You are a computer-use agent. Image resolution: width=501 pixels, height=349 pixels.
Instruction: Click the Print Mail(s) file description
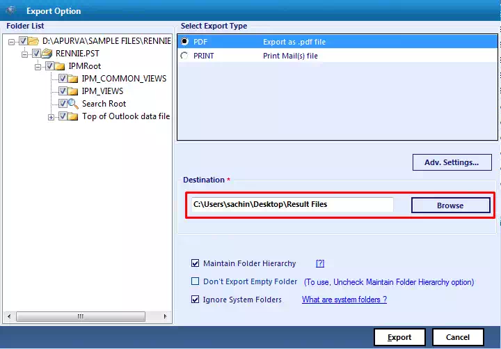(x=290, y=56)
